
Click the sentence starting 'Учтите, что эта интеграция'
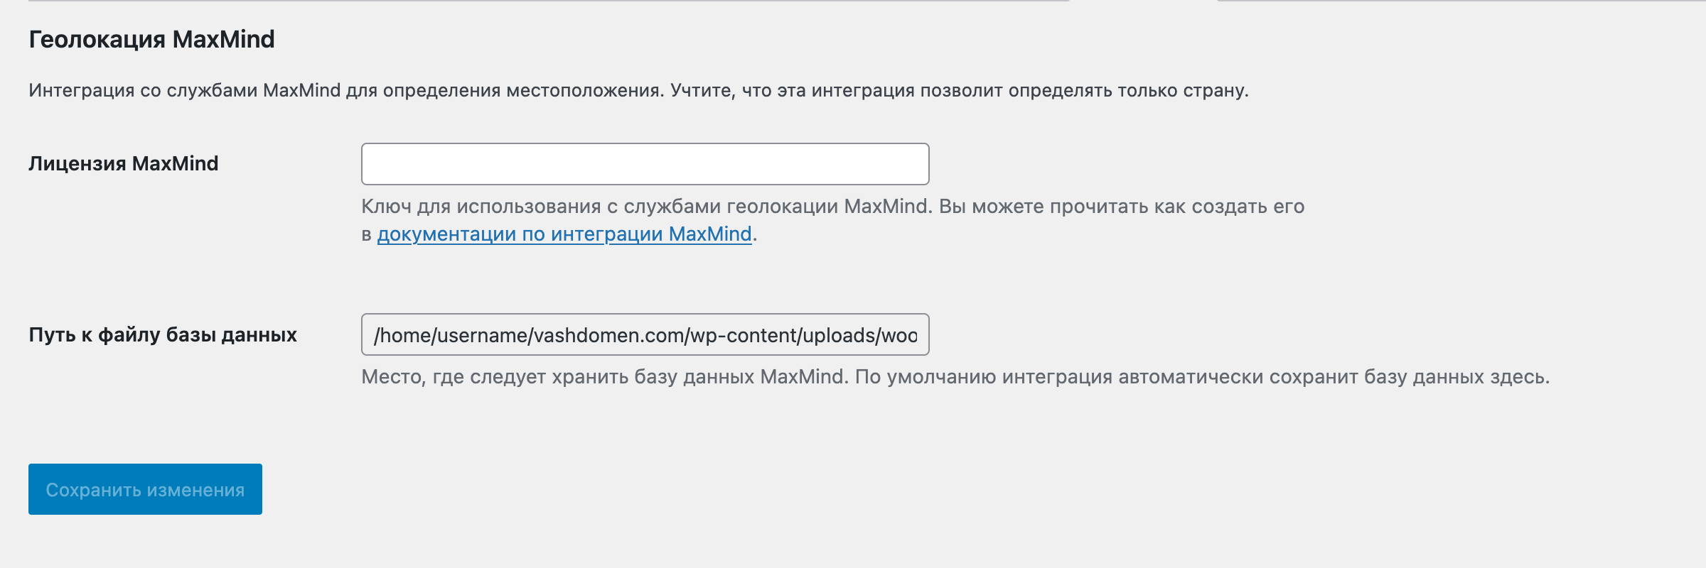pyautogui.click(x=959, y=90)
